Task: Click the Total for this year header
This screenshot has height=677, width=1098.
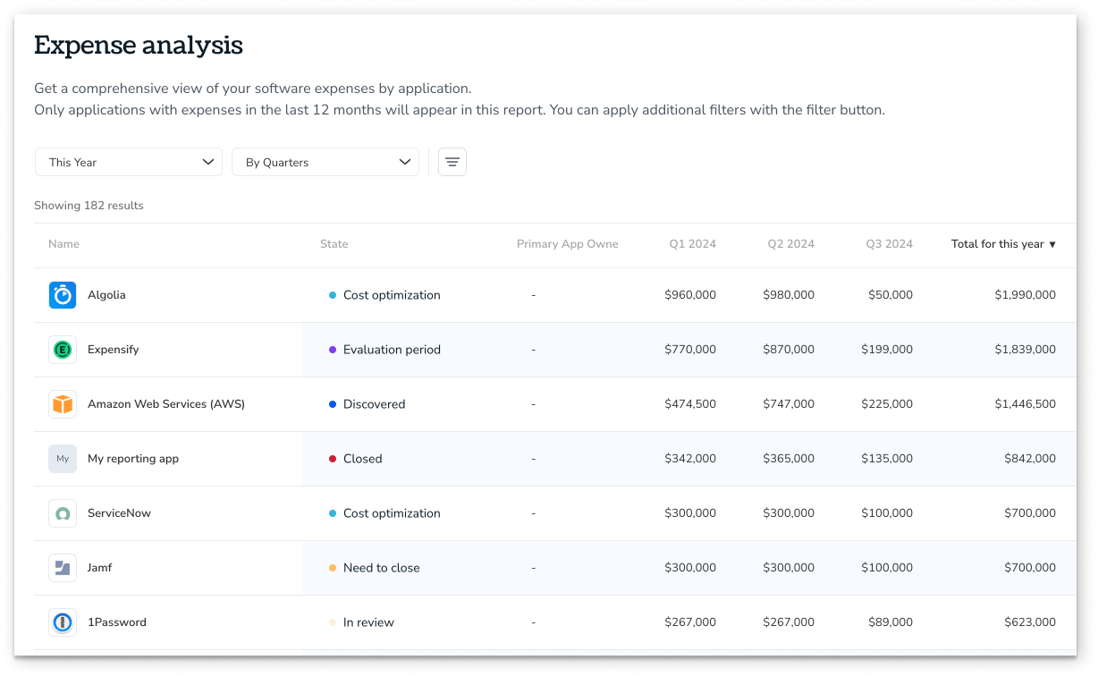Action: (x=998, y=244)
